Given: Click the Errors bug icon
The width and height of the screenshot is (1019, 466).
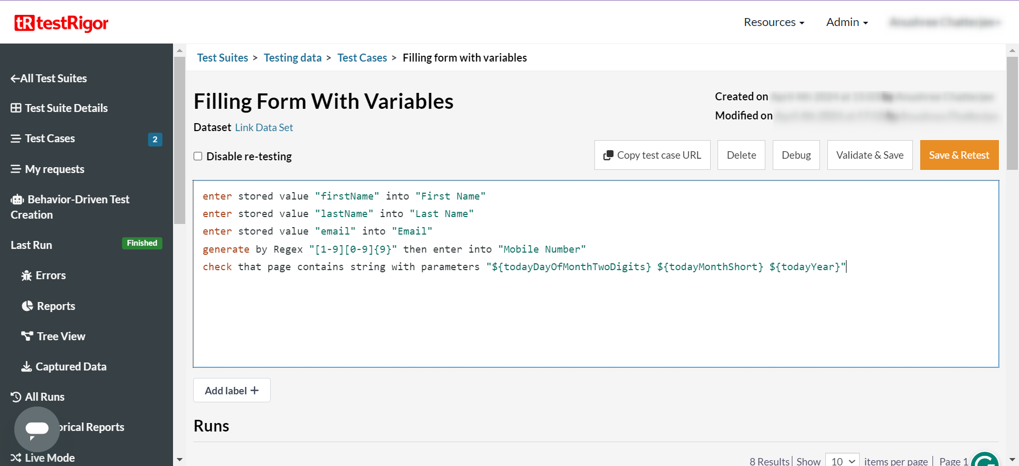Looking at the screenshot, I should click(27, 275).
